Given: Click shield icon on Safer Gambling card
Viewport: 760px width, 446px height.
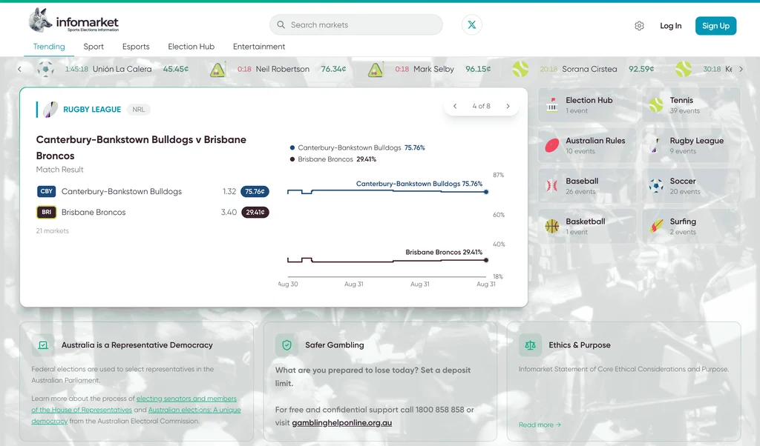Looking at the screenshot, I should coord(287,345).
